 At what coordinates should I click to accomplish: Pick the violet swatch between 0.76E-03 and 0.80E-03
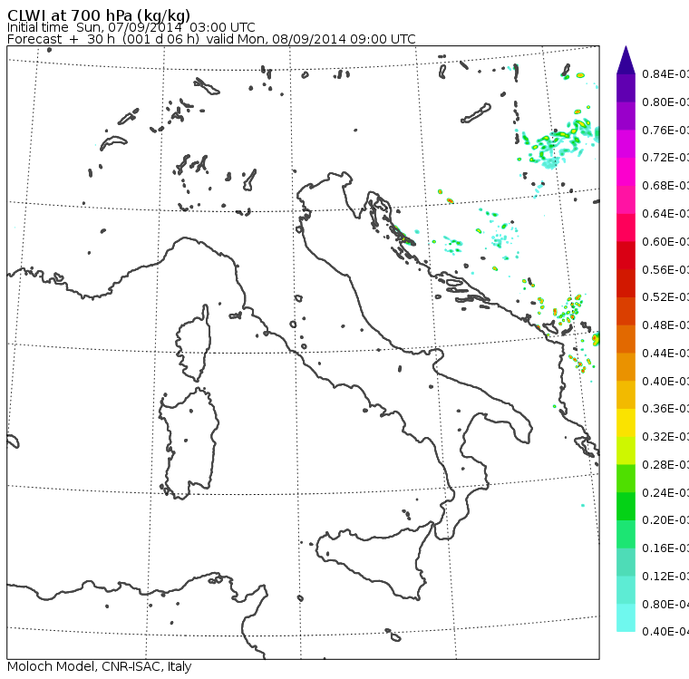[626, 116]
